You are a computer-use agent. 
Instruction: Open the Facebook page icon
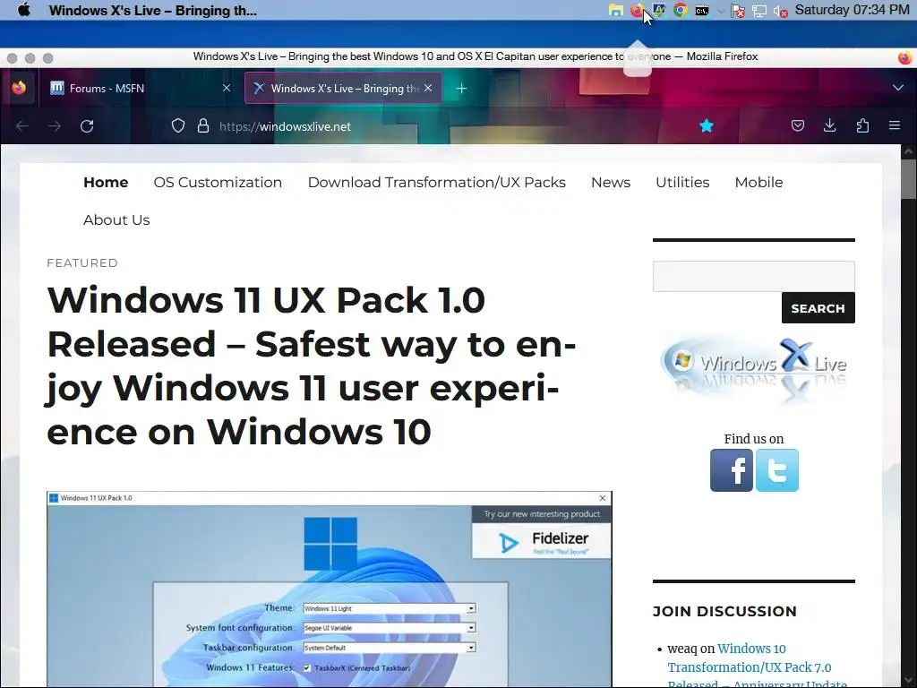[731, 470]
